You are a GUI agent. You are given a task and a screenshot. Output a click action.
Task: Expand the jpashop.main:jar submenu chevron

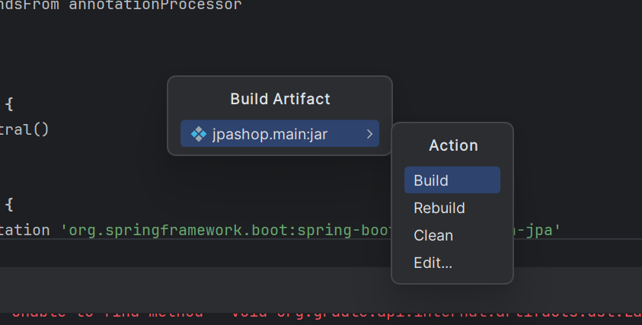click(x=369, y=134)
